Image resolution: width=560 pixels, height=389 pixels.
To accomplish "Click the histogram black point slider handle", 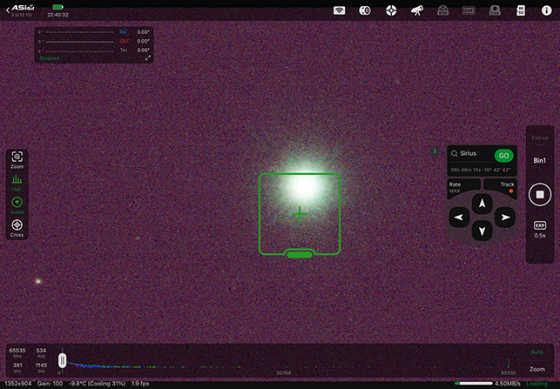I will coord(62,359).
